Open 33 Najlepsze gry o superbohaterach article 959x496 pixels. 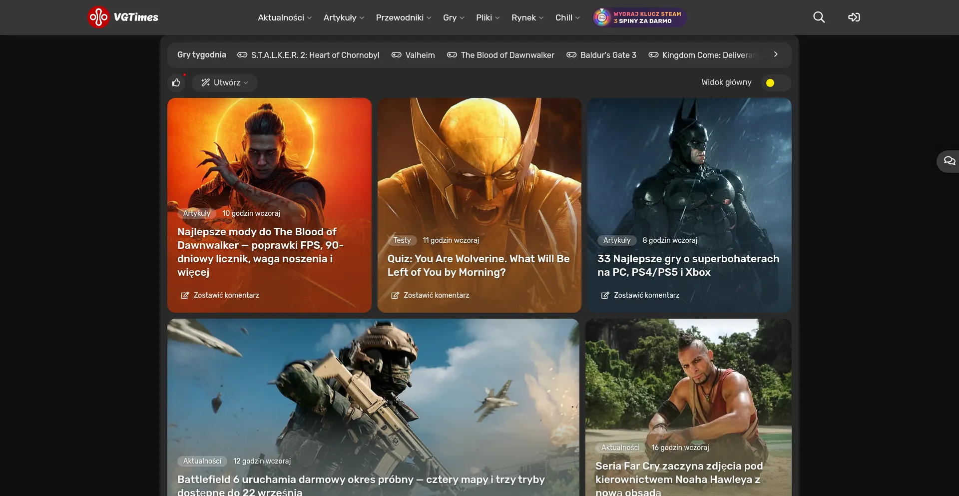tap(688, 265)
